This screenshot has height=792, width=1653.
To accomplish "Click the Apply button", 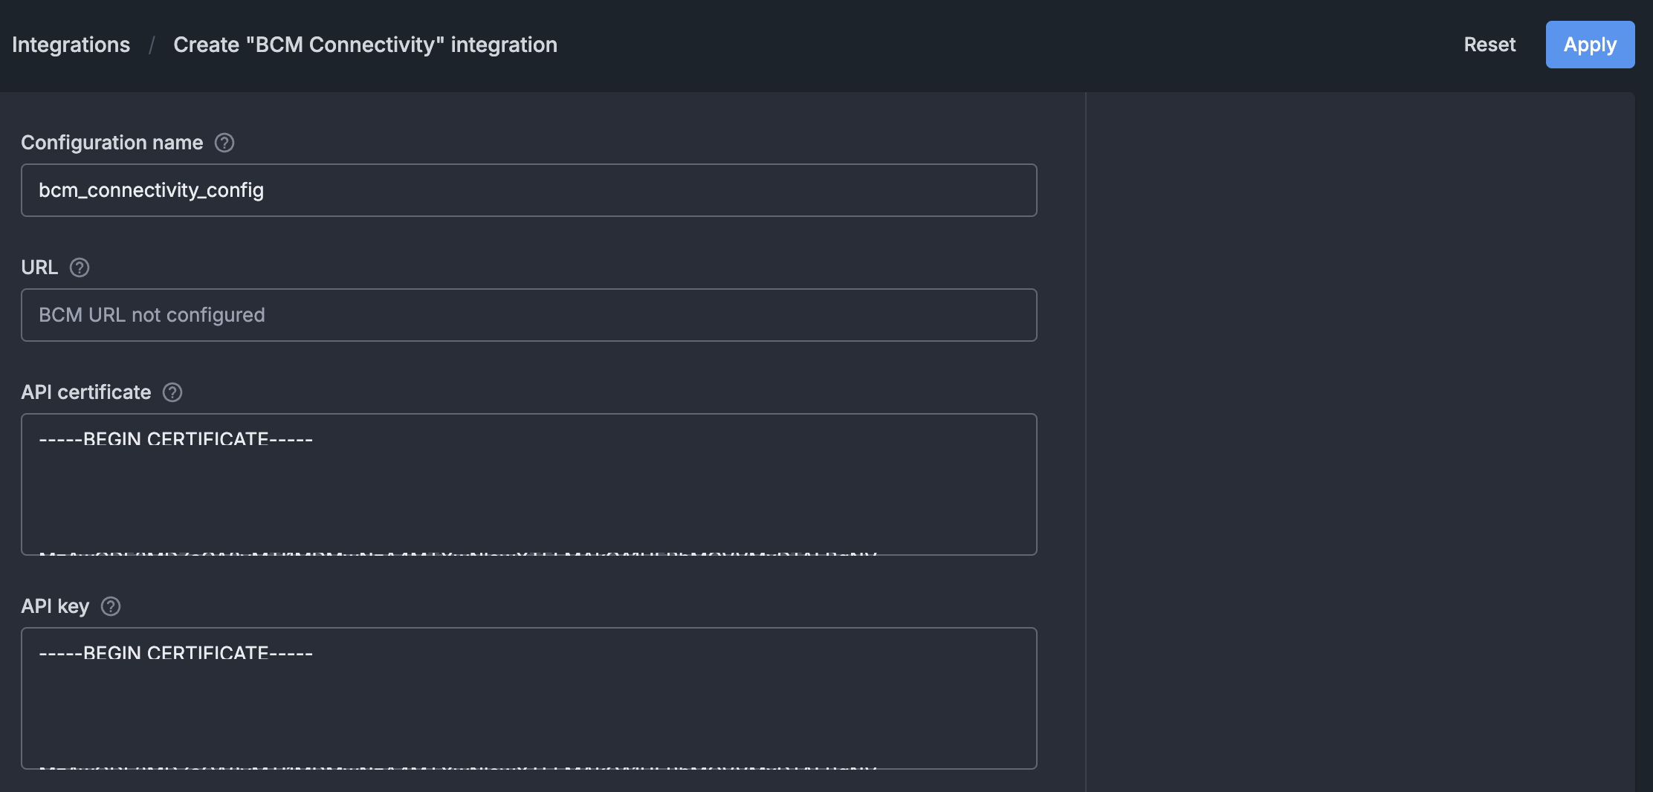I will 1590,45.
